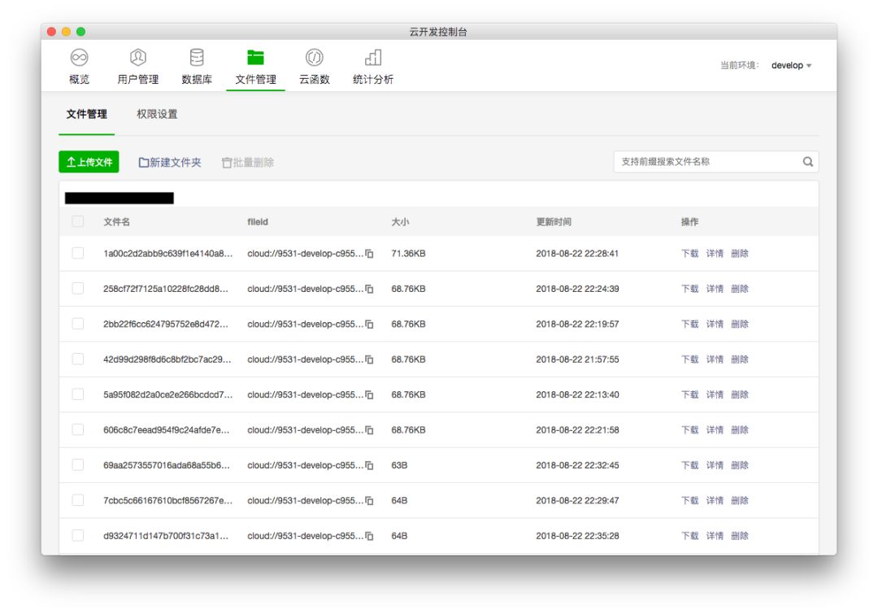Copy fileid of file 42d99d298f8d6c8bf2bc7ac29
The width and height of the screenshot is (878, 614).
pos(370,359)
